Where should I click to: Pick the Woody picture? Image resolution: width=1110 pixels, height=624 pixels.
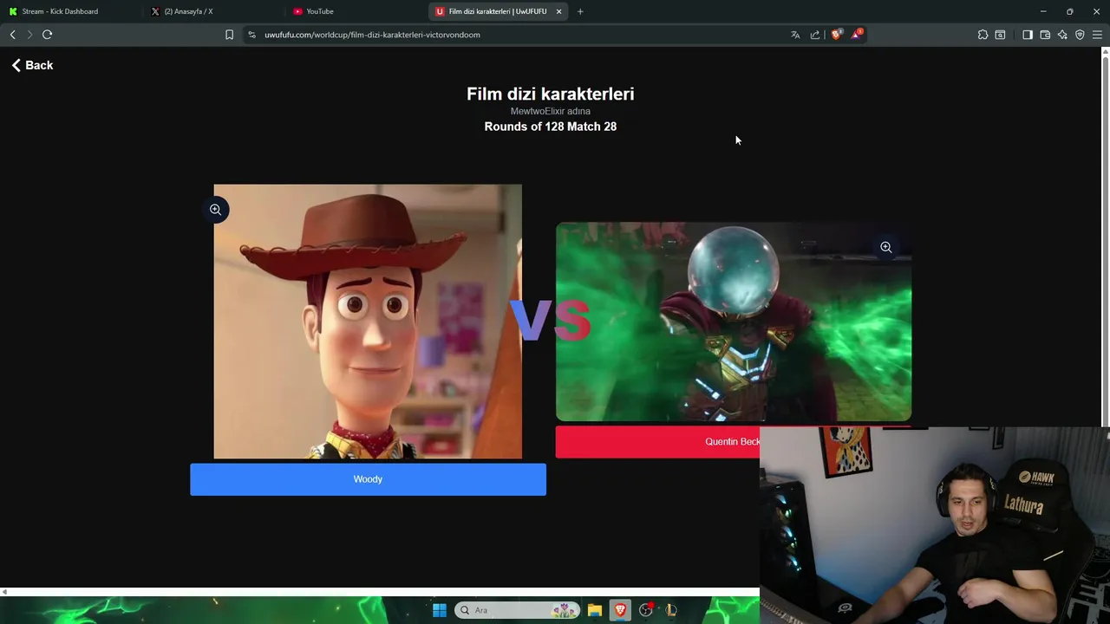pyautogui.click(x=368, y=322)
